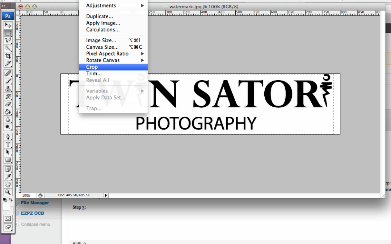Screen dimensions: 391x244
Task: Select Crop from the Image menu
Action: coord(113,67)
